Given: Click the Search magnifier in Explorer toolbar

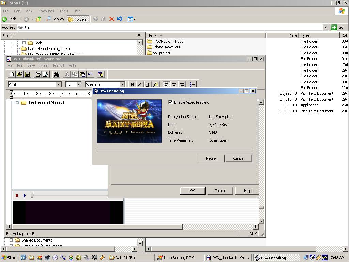Looking at the screenshot, I should 55,19.
